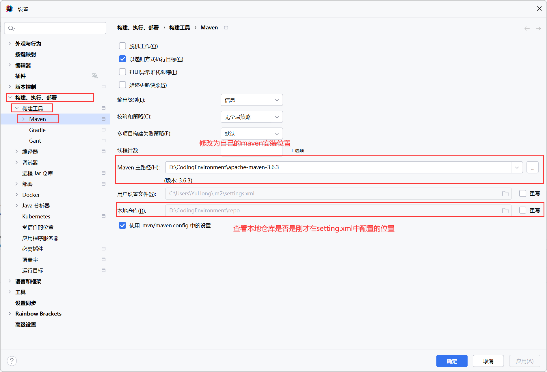The width and height of the screenshot is (547, 372).
Task: Click project-level icon next to 构建工具
Action: pos(104,108)
